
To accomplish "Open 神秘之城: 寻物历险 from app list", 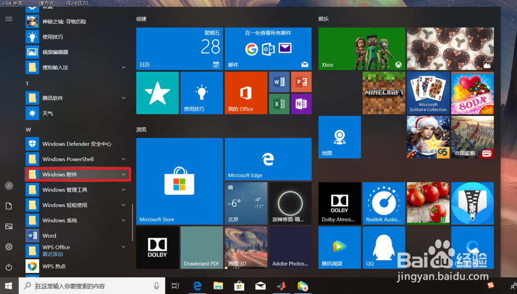I will coord(77,21).
